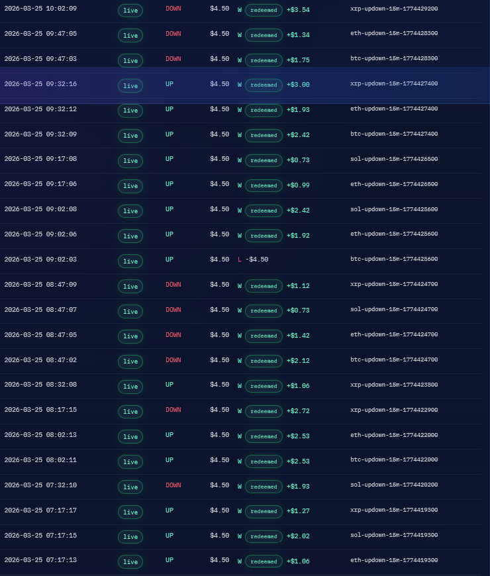Click the live badge on the 10:02:09 row
The height and width of the screenshot is (576, 490).
point(130,11)
